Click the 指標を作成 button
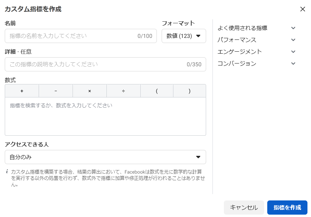Image resolution: width=311 pixels, height=217 pixels. pyautogui.click(x=287, y=208)
